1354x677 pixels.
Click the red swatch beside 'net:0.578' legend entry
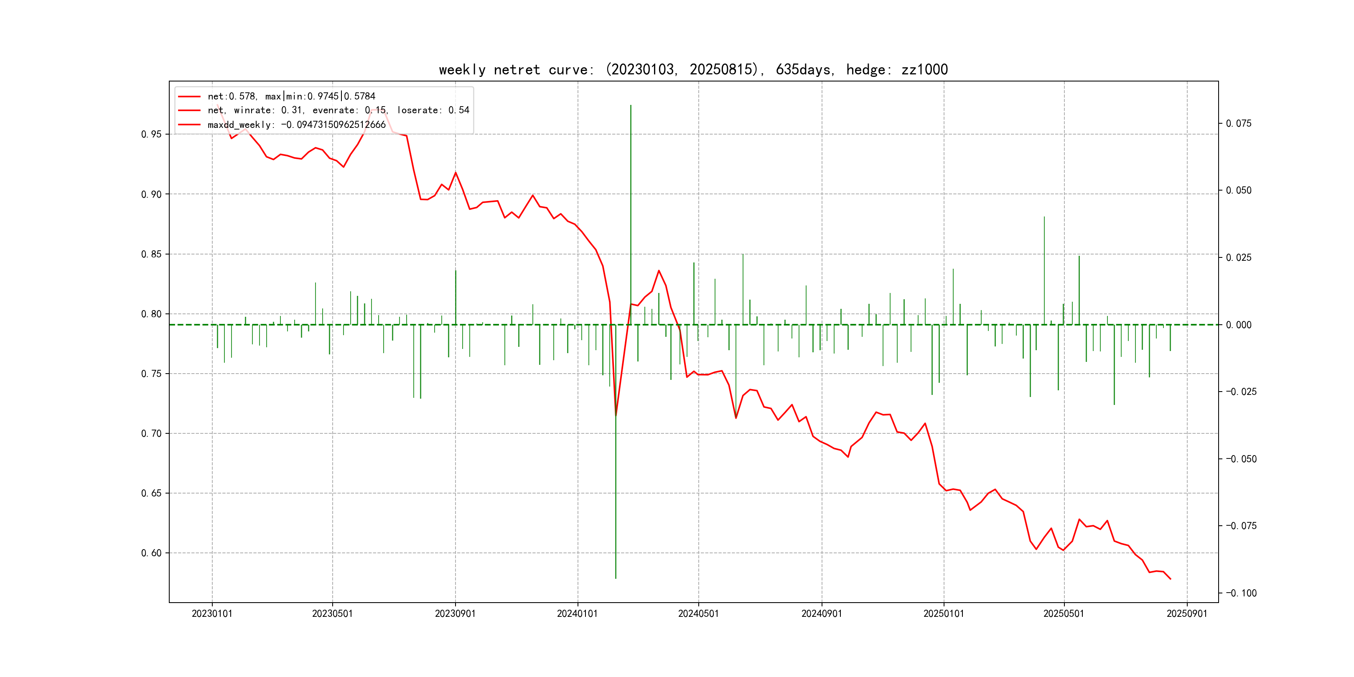pos(189,97)
